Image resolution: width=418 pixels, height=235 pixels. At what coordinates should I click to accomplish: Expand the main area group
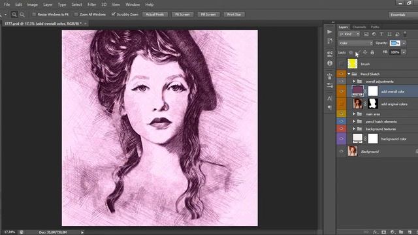click(x=354, y=114)
